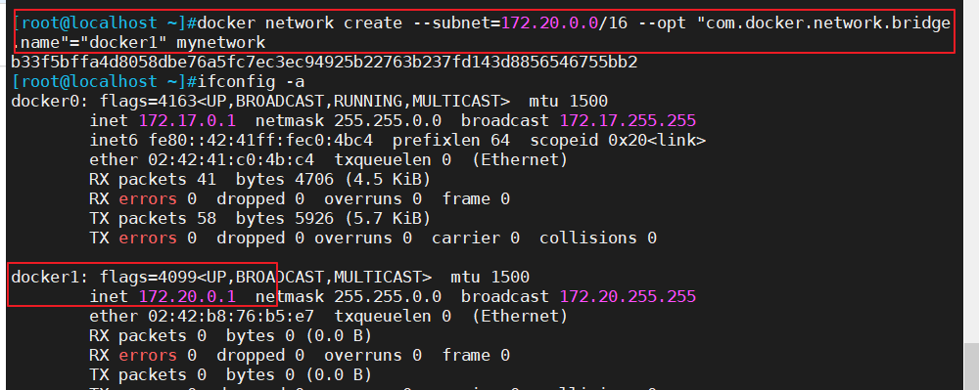979x390 pixels.
Task: Click the 'ifconfig -a' command text
Action: [251, 81]
